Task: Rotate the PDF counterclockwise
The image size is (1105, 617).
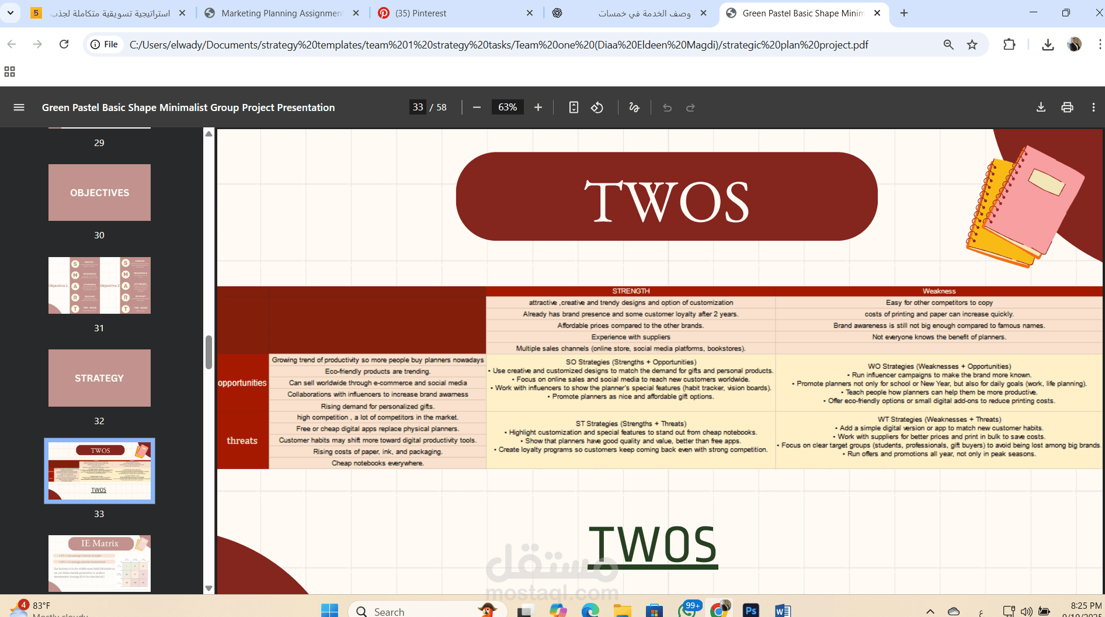Action: 597,108
